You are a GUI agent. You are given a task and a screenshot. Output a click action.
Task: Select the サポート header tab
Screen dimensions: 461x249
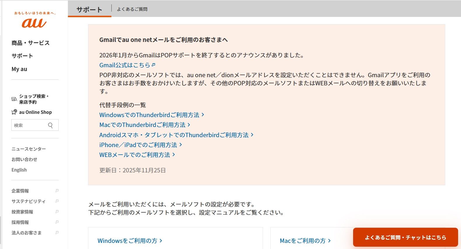pos(90,10)
